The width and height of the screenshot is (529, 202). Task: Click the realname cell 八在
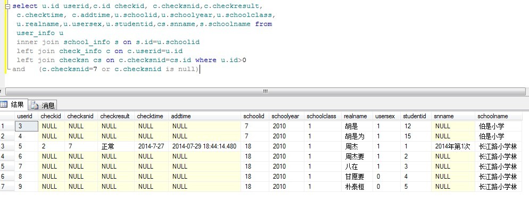pyautogui.click(x=357, y=166)
